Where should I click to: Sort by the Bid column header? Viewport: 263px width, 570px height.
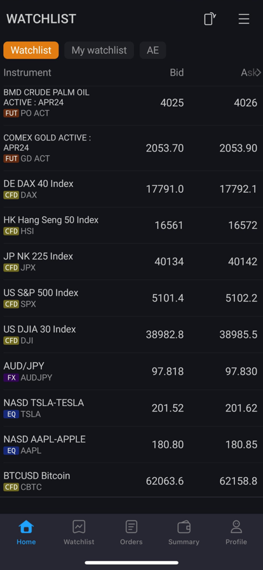click(177, 73)
